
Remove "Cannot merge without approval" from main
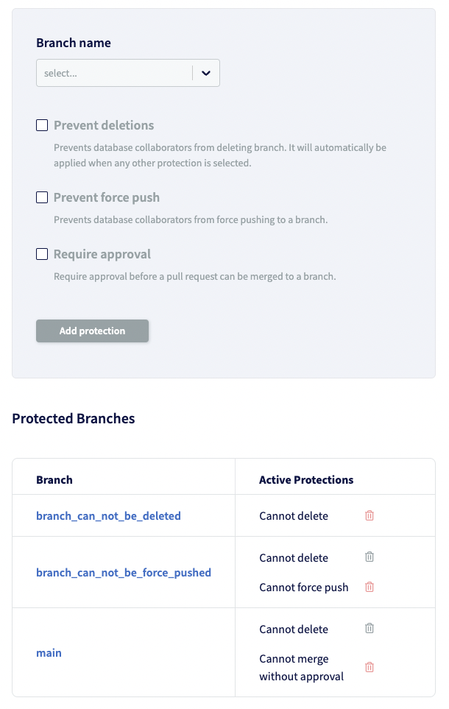[x=369, y=667]
